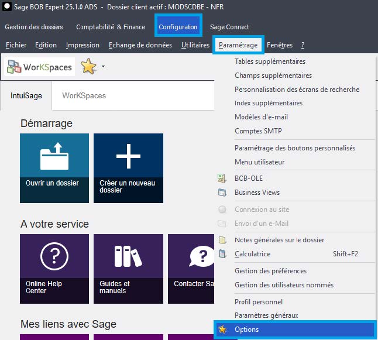Switch to the WorKSpaces tab
378x340 pixels.
point(84,95)
